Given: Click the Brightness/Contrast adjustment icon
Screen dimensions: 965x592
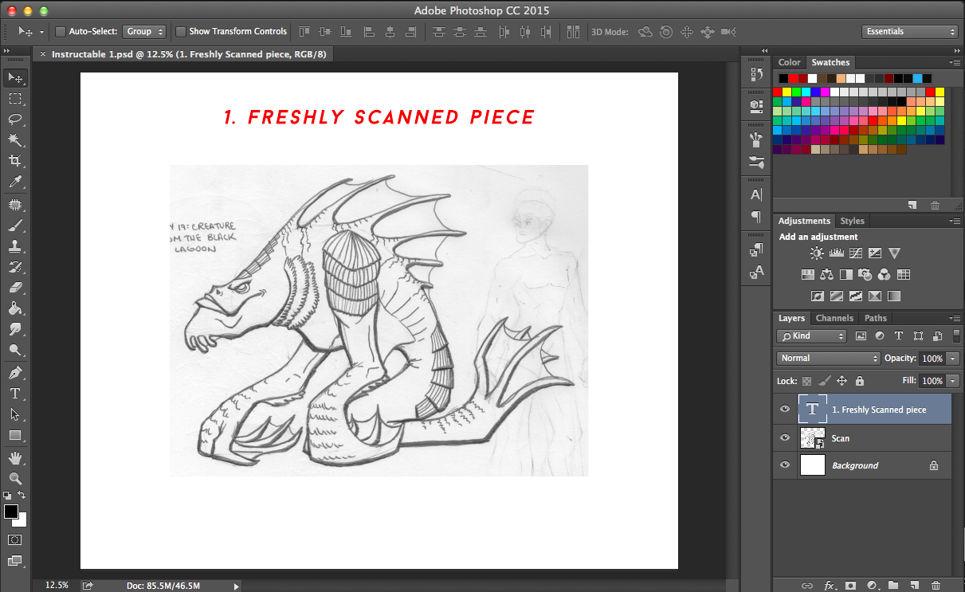Looking at the screenshot, I should [817, 253].
